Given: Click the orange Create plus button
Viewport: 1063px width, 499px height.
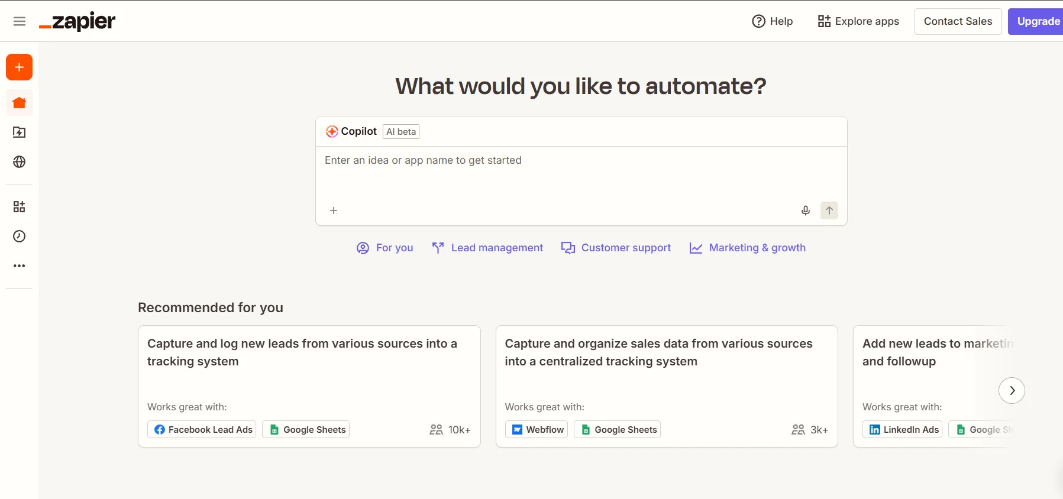Looking at the screenshot, I should click(19, 67).
